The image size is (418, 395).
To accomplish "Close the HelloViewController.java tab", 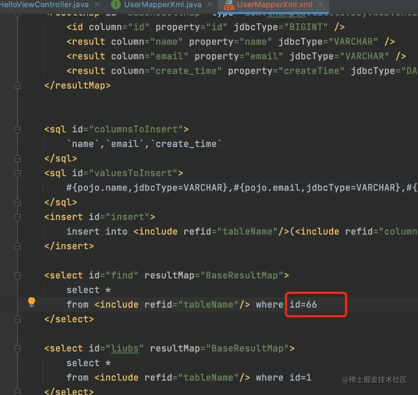I will point(97,4).
